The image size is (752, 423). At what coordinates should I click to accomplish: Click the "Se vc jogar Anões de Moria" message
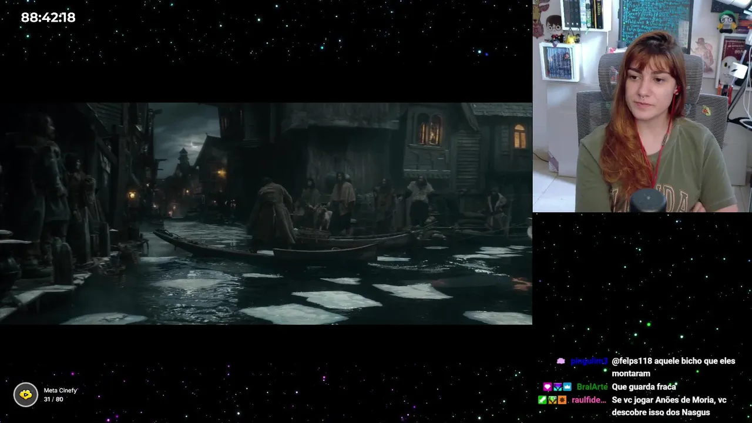[669, 406]
